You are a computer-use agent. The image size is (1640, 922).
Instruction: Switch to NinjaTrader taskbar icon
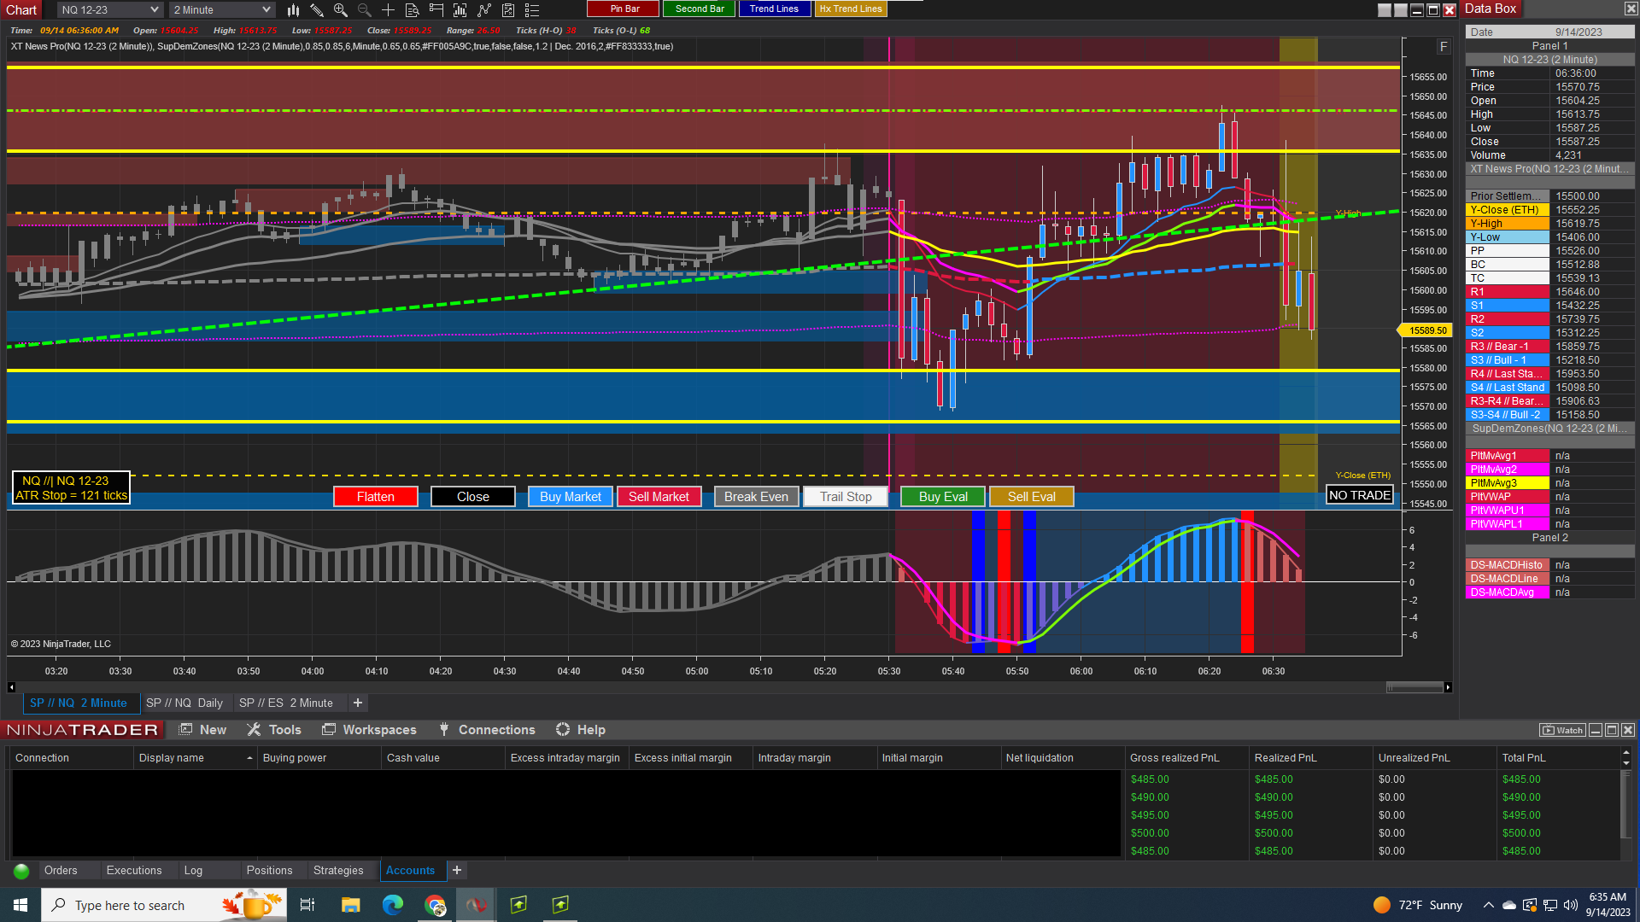pyautogui.click(x=477, y=905)
